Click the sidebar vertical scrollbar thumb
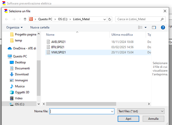The width and height of the screenshot is (172, 125). click(39, 78)
